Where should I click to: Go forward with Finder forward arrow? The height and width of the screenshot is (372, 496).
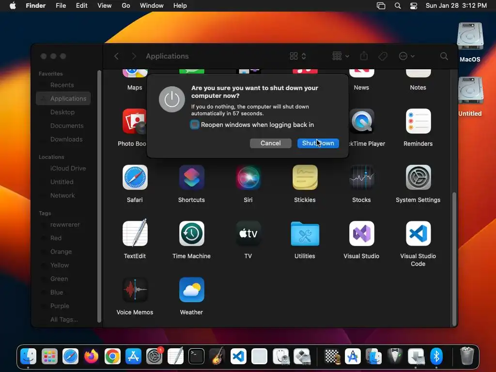tap(134, 56)
